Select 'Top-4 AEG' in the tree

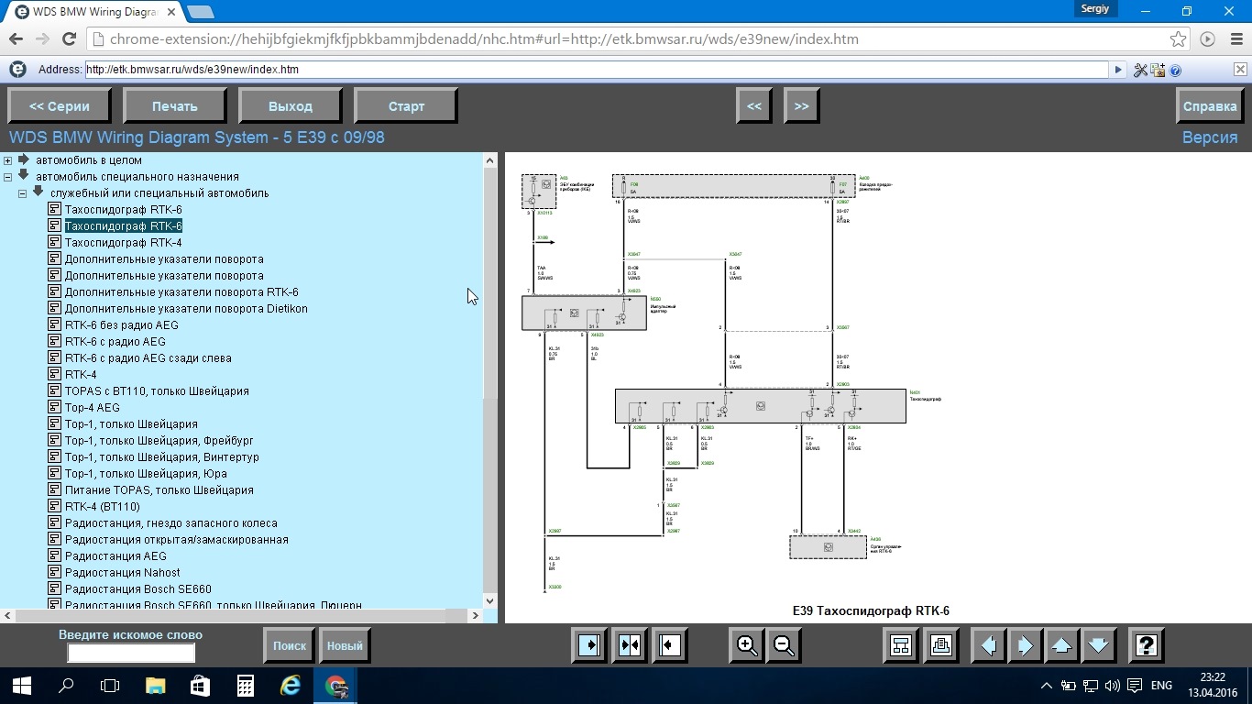[x=92, y=408]
